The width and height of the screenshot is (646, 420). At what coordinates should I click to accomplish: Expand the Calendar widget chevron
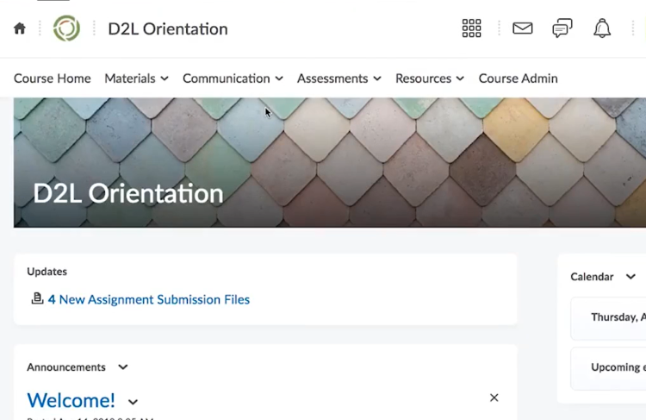pyautogui.click(x=630, y=277)
